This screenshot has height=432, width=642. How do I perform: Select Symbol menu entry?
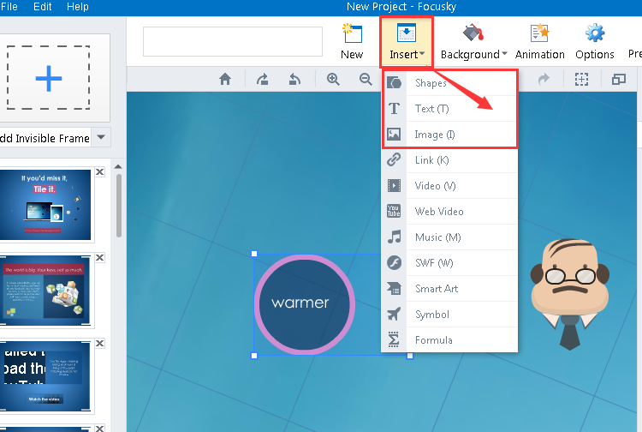tap(449, 315)
